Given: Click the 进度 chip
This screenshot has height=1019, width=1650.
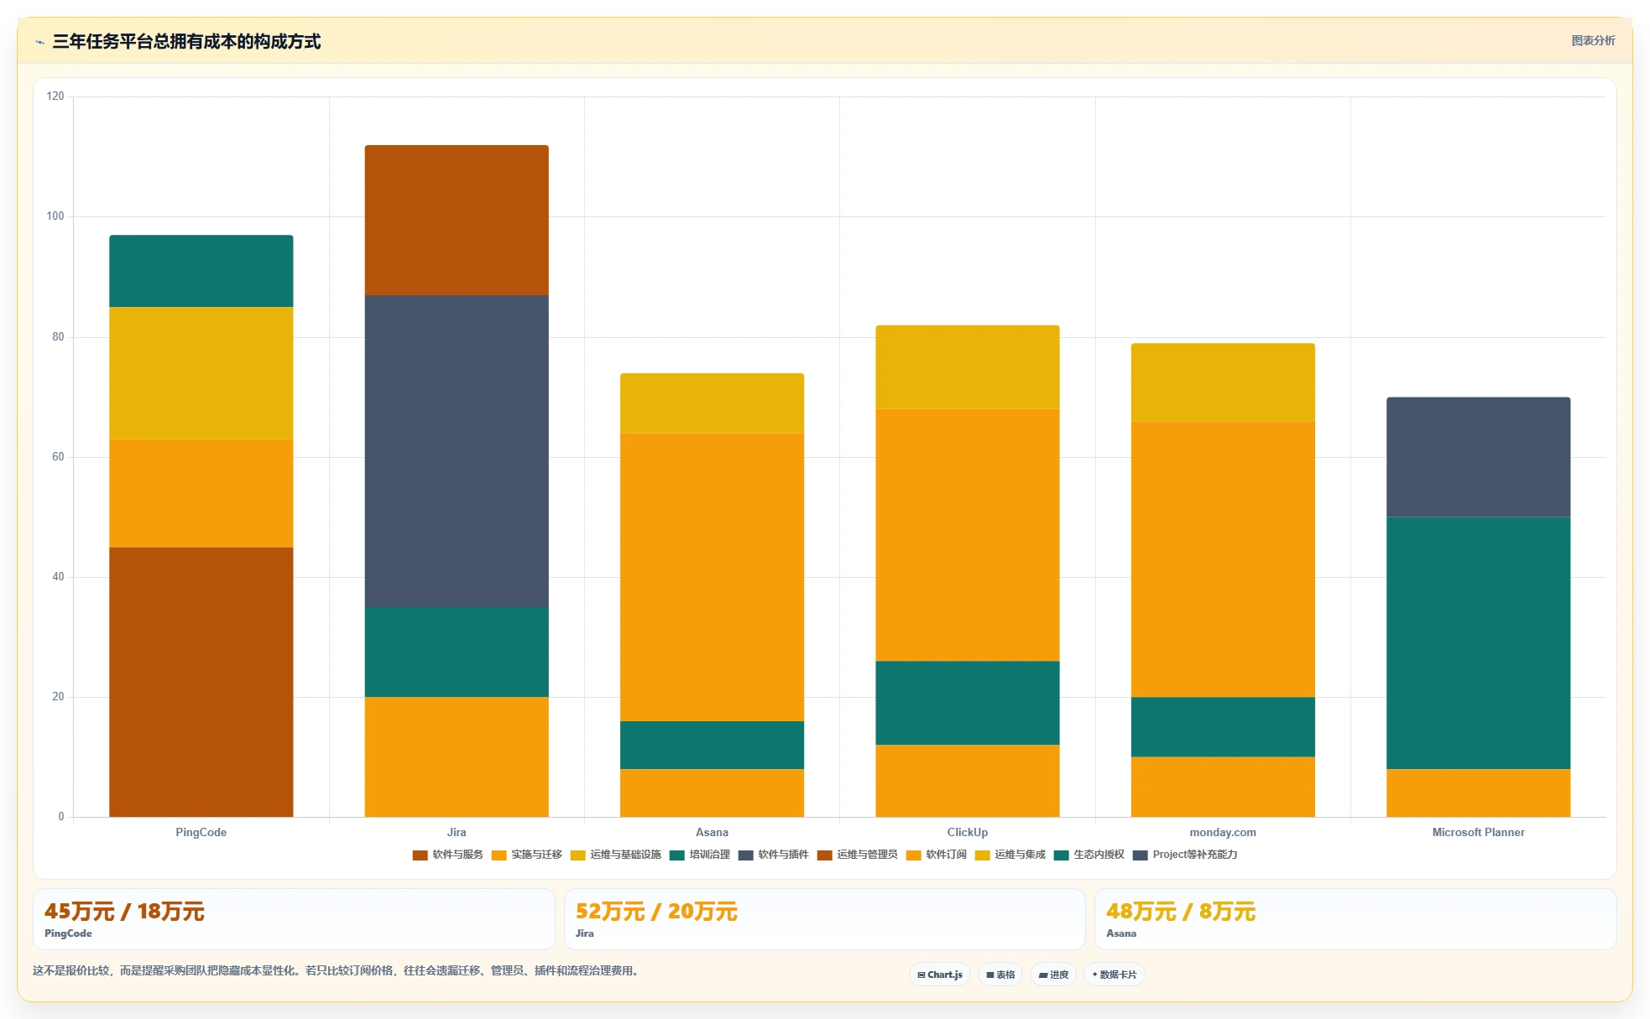Looking at the screenshot, I should (x=1053, y=975).
